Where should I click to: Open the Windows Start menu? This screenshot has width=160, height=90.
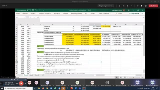click(2, 88)
